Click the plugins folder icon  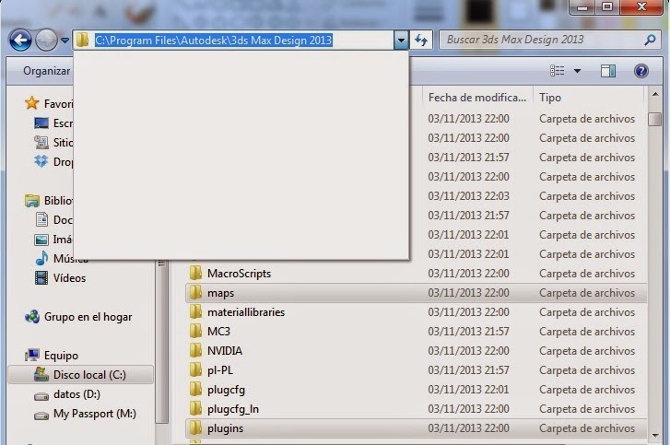195,427
